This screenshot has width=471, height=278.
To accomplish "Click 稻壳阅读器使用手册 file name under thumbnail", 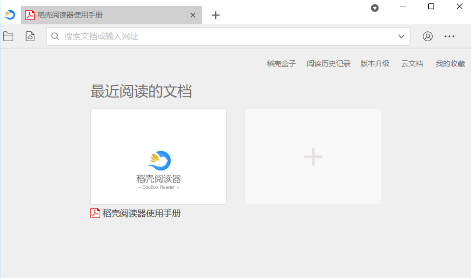I will point(142,213).
